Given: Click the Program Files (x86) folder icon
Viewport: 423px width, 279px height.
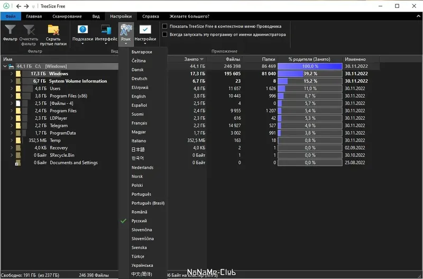Looking at the screenshot, I should pos(18,96).
